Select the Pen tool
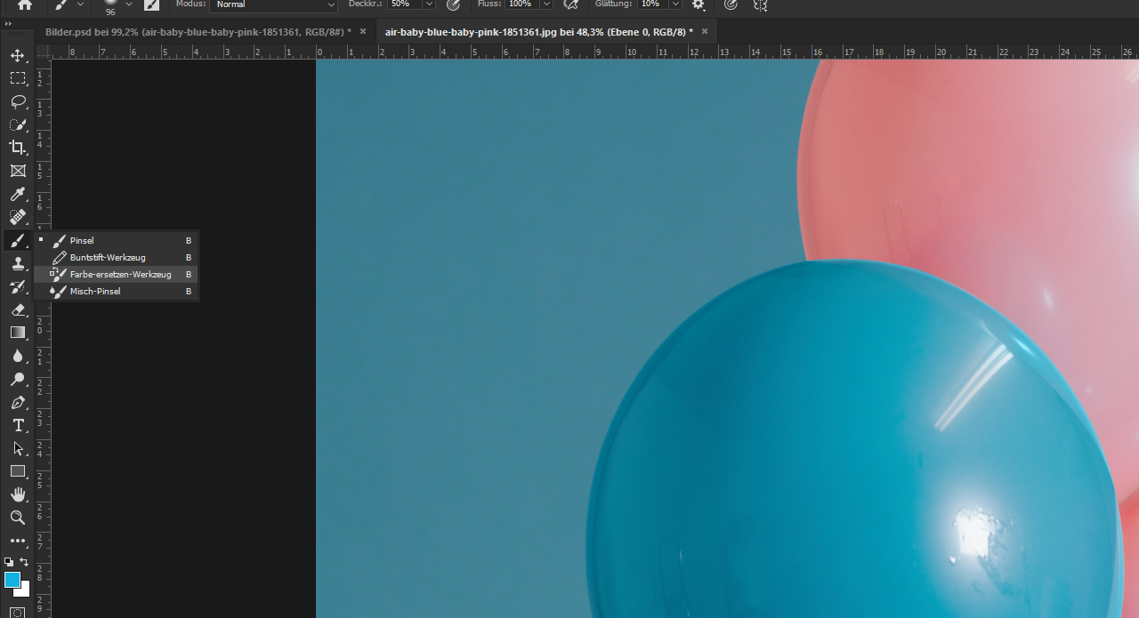 [18, 402]
